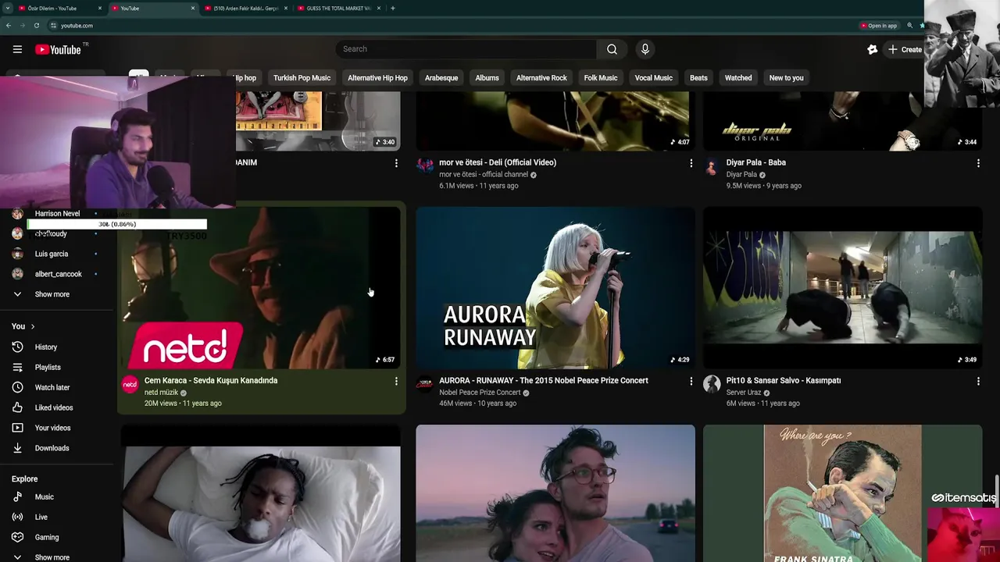Screen dimensions: 1000x562
Task: Click the search magnifier button
Action: pos(612,49)
